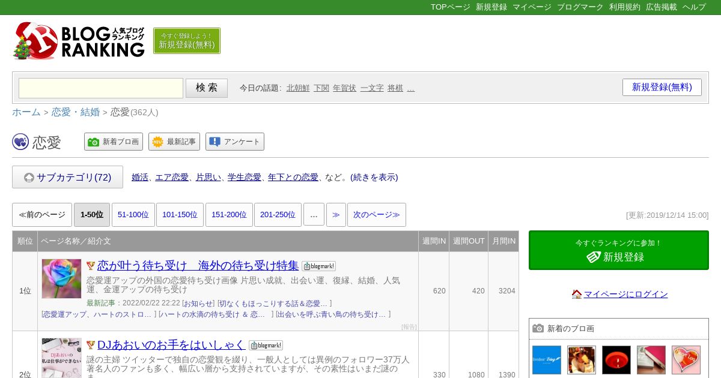Screen dimensions: 721x378
Task: Open 切なくもほっこりする話＆恋愛 article link
Action: [x=274, y=304]
